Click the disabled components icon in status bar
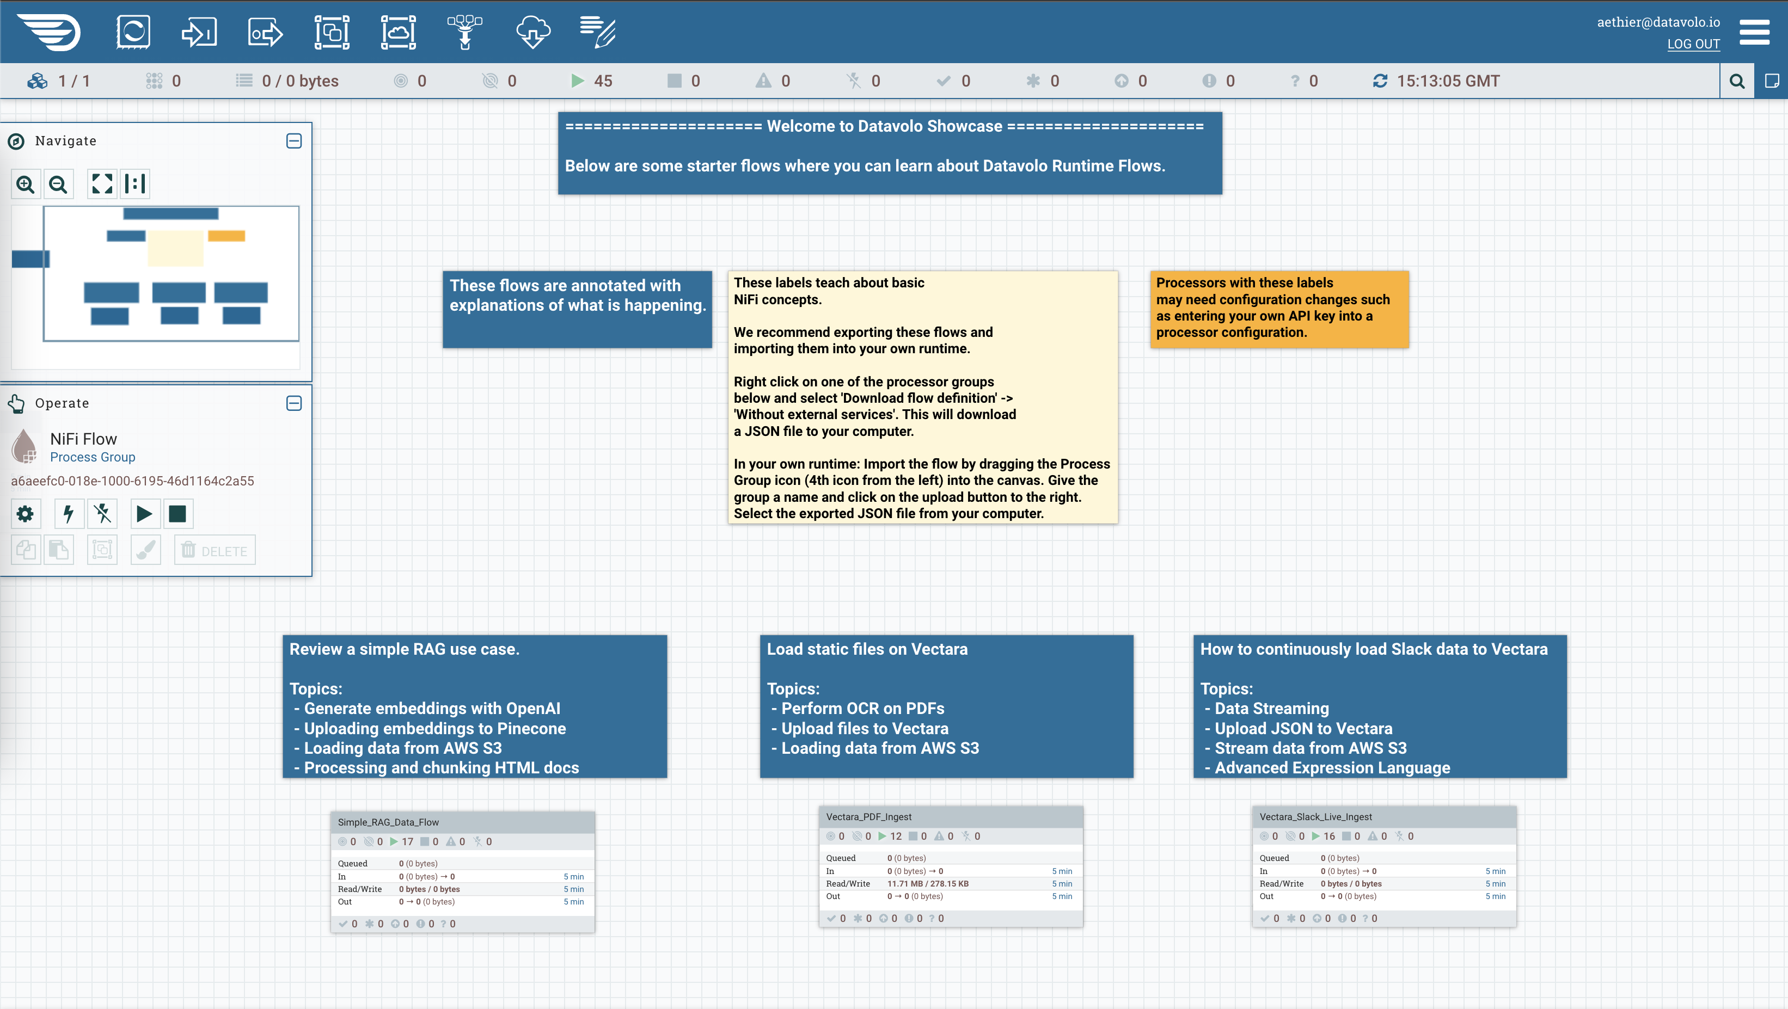The width and height of the screenshot is (1788, 1009). coord(853,81)
